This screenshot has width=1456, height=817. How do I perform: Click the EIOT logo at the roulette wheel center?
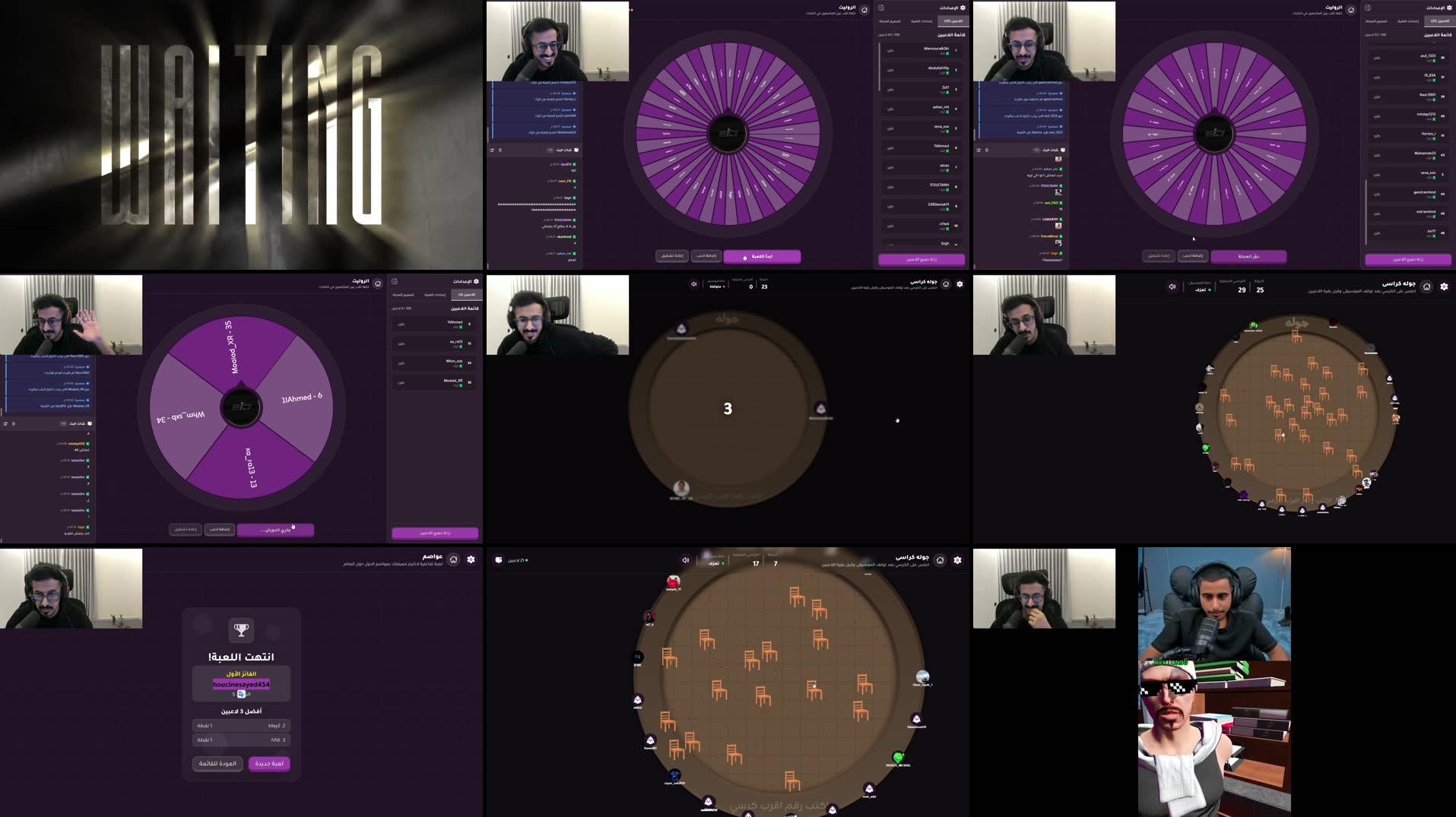728,133
